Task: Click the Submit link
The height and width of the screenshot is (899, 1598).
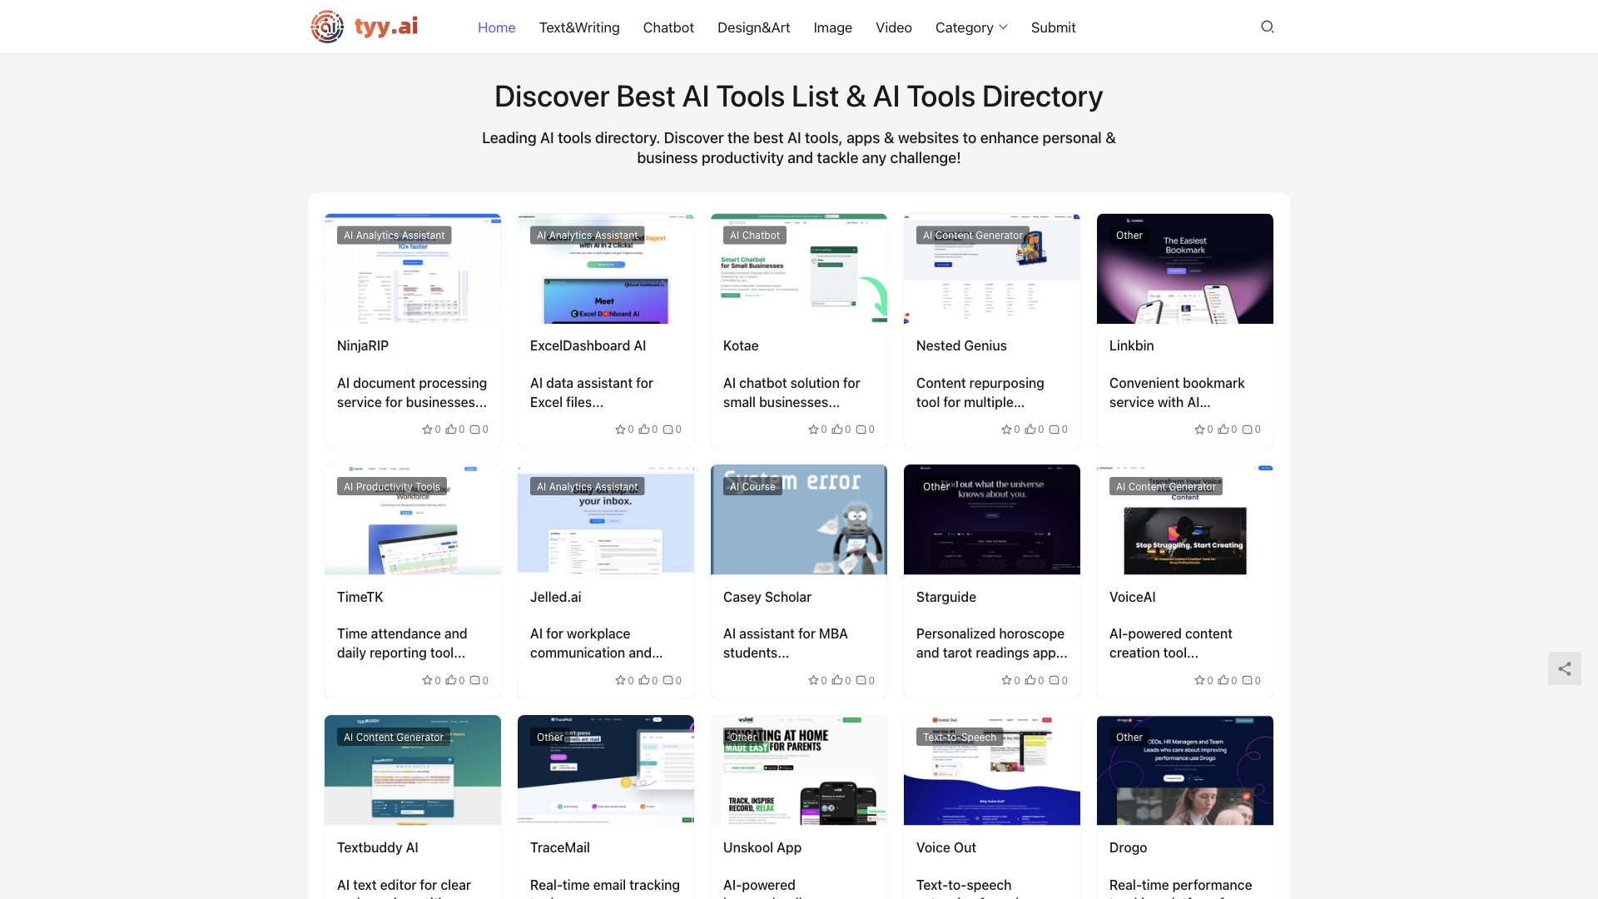Action: 1053,27
